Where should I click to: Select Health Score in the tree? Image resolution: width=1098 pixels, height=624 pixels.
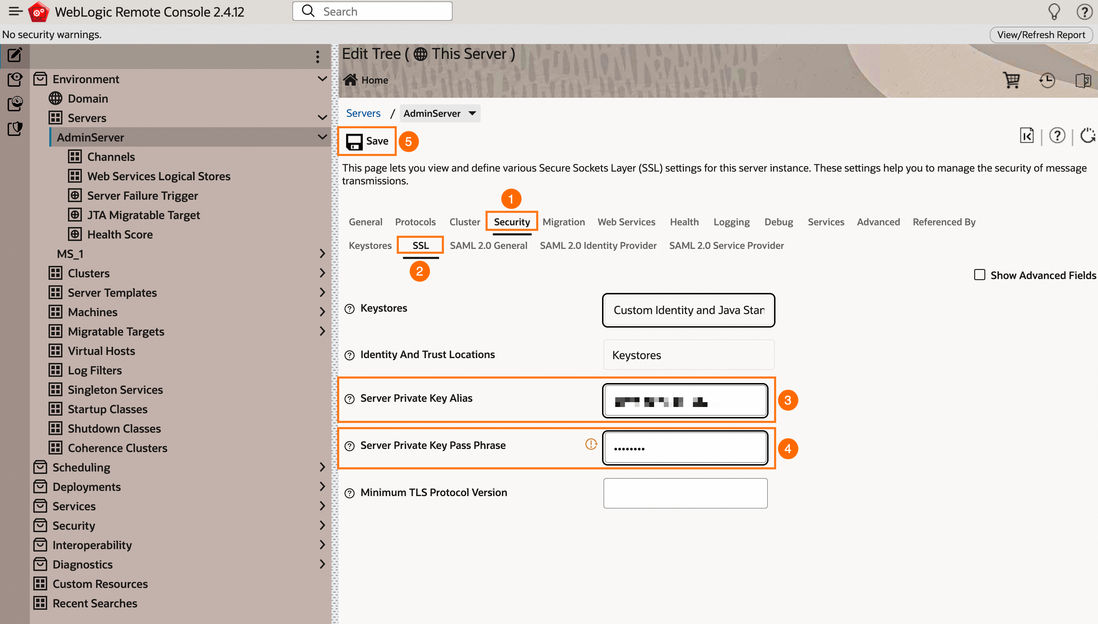pos(120,234)
